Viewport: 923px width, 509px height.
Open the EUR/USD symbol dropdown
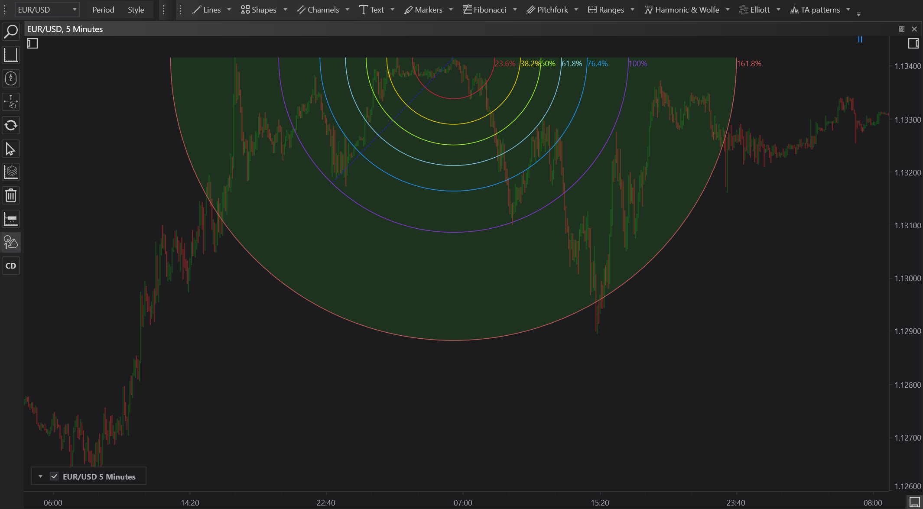coord(47,10)
